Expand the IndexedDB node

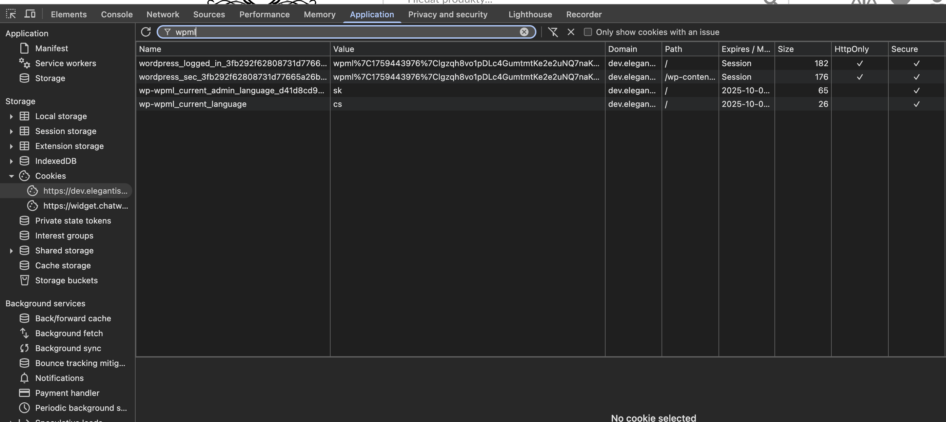click(11, 161)
